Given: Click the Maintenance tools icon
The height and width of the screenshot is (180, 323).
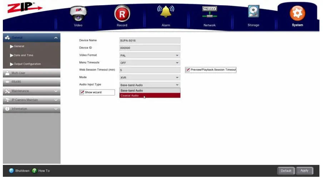Looking at the screenshot, I should [x=8, y=91].
